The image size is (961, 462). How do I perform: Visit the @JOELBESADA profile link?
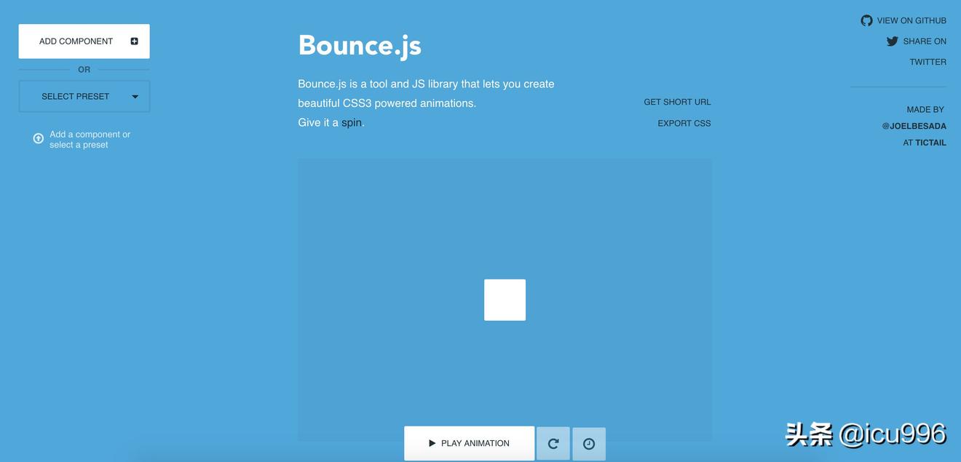click(914, 126)
